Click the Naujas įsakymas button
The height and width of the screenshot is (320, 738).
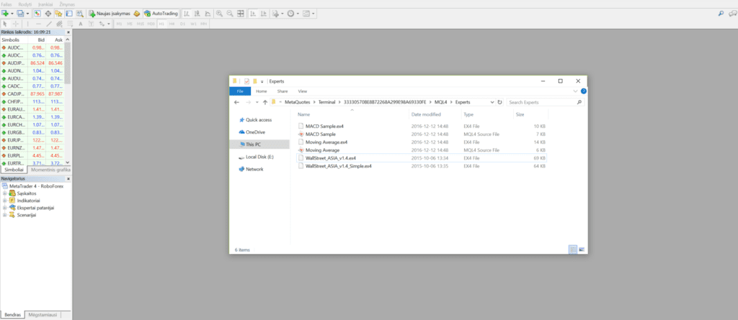tap(110, 14)
